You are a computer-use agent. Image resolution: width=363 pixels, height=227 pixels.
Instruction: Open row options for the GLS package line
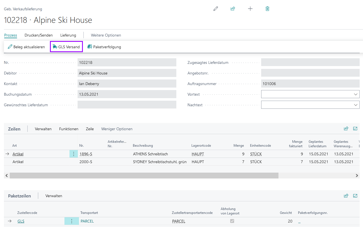(72, 221)
